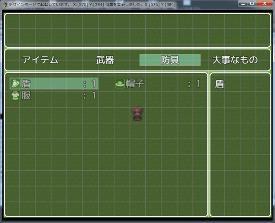The width and height of the screenshot is (275, 223).
Task: Select the アイテム category tab
Action: [x=40, y=60]
